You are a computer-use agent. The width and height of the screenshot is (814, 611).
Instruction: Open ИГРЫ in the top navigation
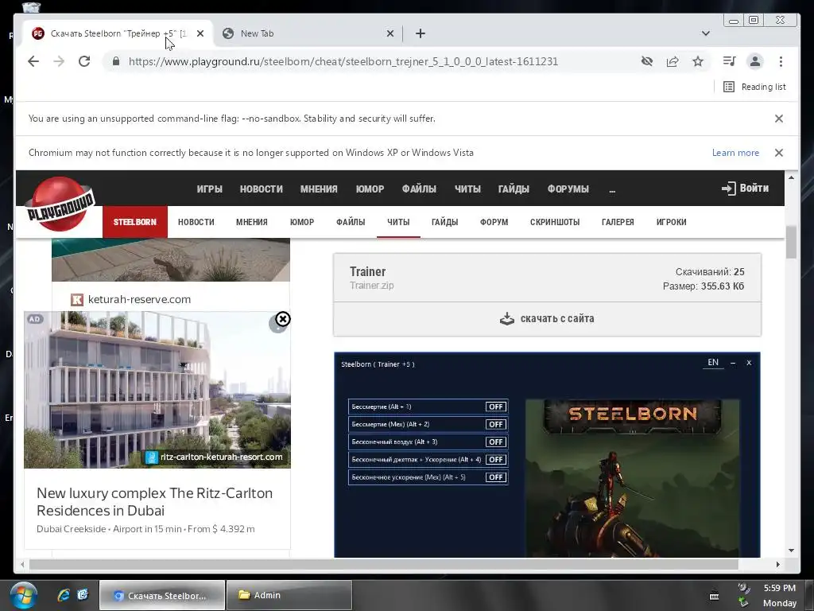[209, 189]
